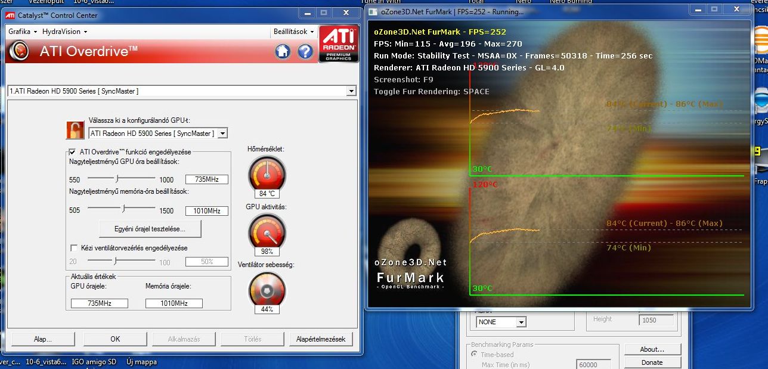Click the Egyéni órajel tesztelése button
Screen dimensions: 768x369
pyautogui.click(x=150, y=229)
